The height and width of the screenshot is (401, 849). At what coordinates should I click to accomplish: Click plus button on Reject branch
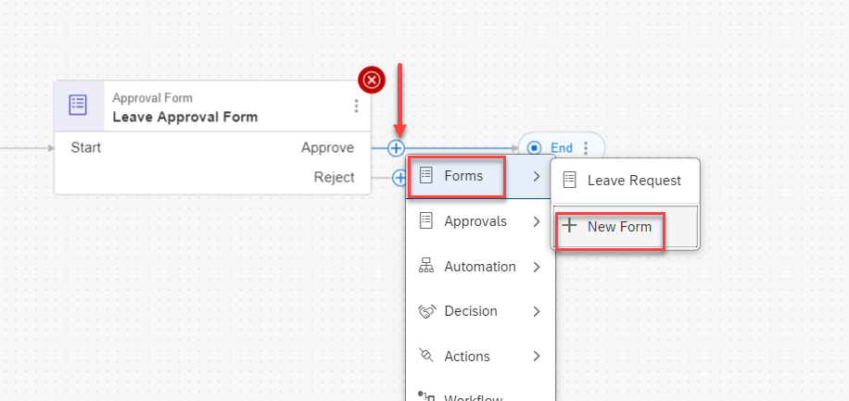(x=399, y=178)
